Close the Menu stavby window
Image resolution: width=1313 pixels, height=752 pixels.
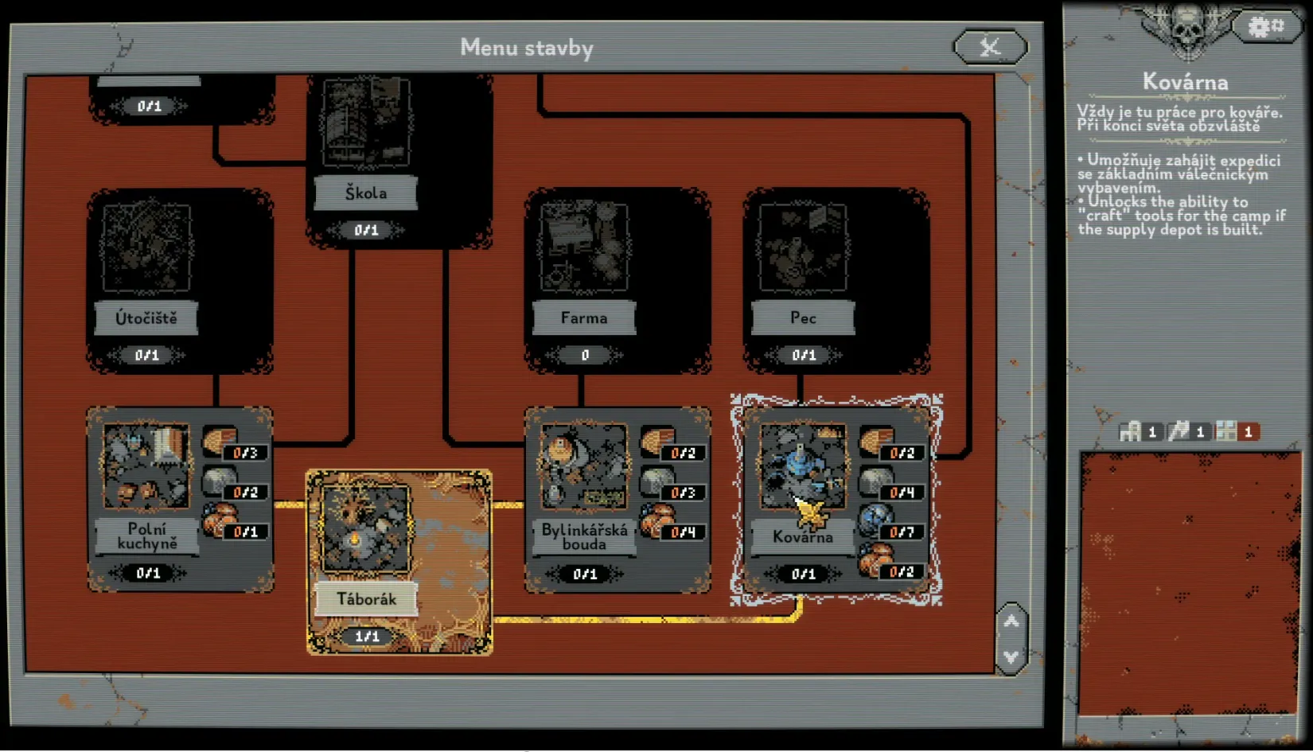(x=990, y=48)
